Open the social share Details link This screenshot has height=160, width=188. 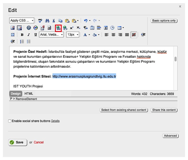tap(55, 121)
